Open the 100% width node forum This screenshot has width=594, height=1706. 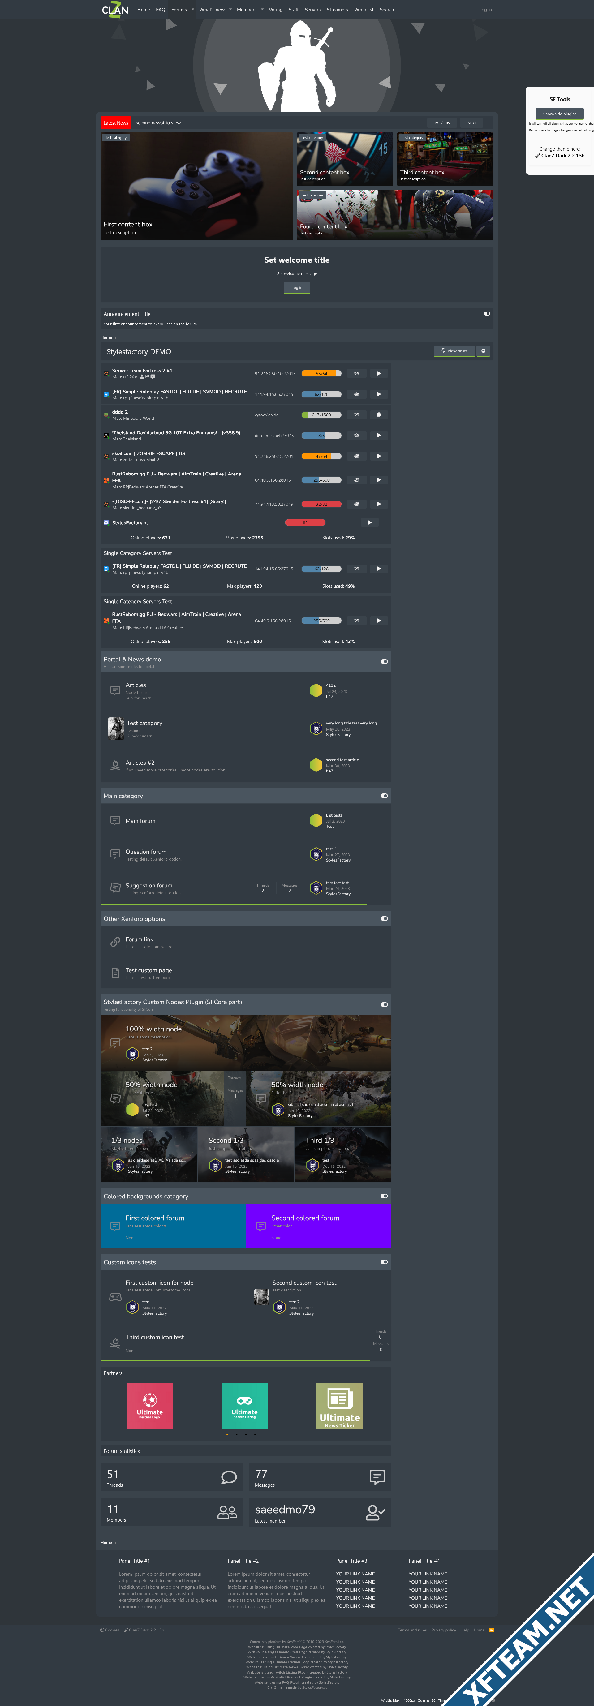point(154,1029)
